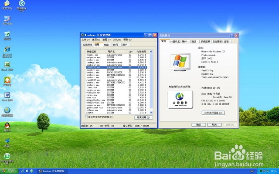Open the My Documents desktop icon
Viewport: 279px width, 174px height.
7,5
